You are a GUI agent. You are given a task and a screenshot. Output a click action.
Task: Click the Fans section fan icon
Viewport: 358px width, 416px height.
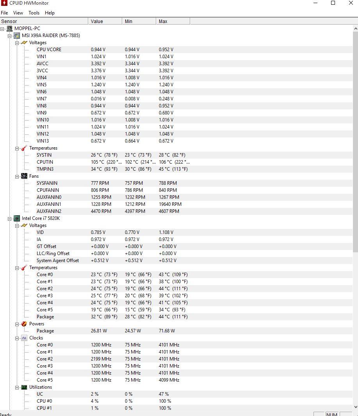click(24, 176)
